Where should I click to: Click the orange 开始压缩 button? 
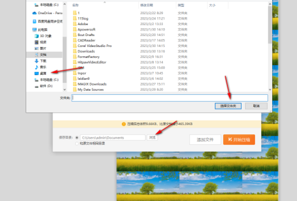tap(239, 140)
